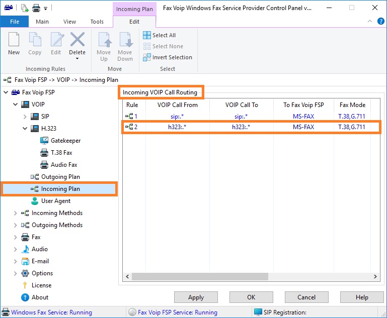
Task: Click the Apply button
Action: (x=196, y=297)
